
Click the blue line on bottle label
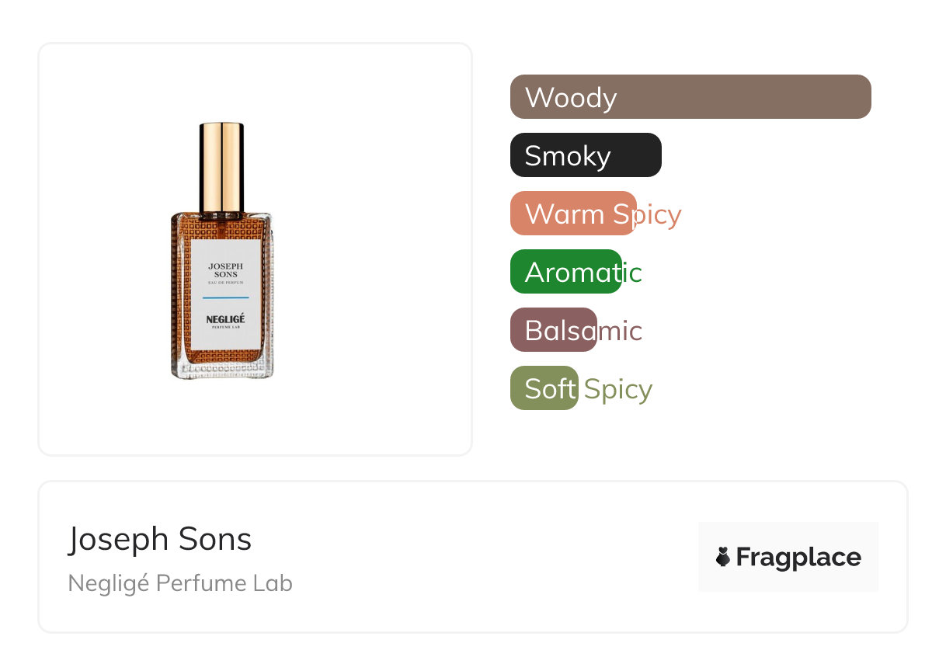point(225,297)
